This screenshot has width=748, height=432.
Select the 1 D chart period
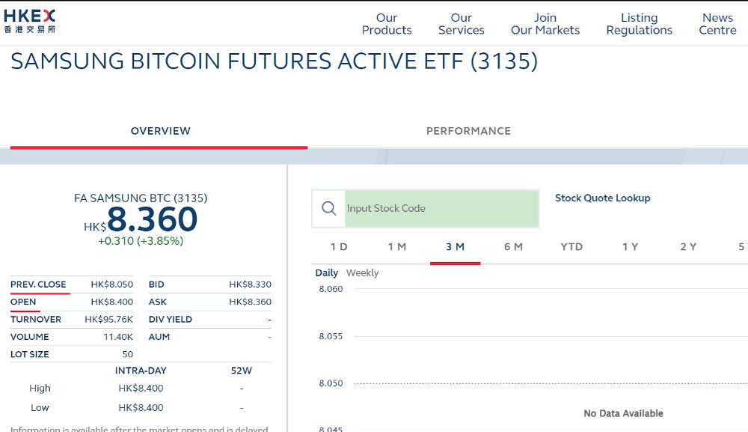tap(338, 246)
